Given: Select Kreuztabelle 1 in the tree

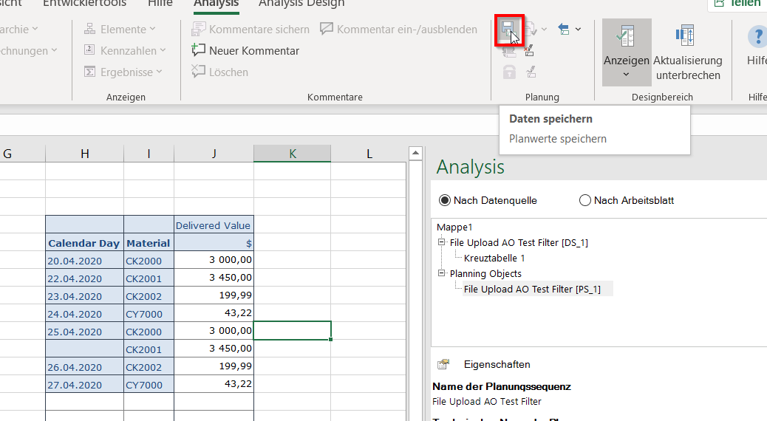Looking at the screenshot, I should (494, 258).
